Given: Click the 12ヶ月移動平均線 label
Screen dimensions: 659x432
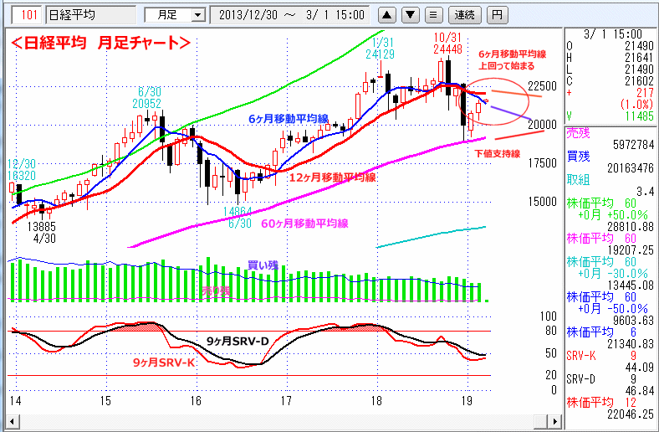Looking at the screenshot, I should coord(330,177).
